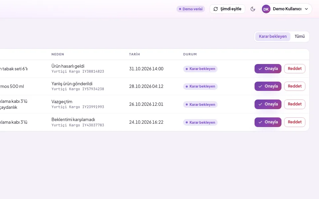This screenshot has height=199, width=319.
Task: Click the date 28.10.2026 04:12
Action: 146,86
